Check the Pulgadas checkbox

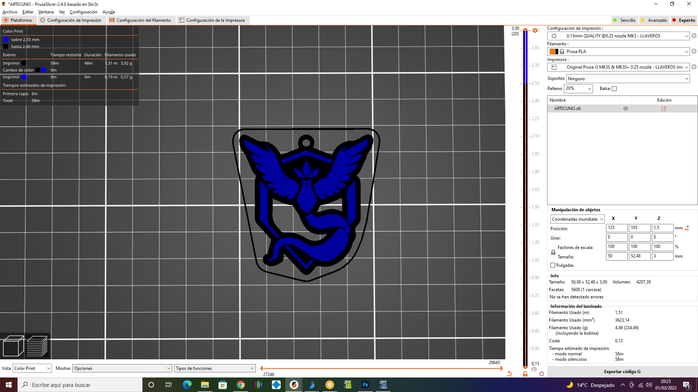coord(553,265)
